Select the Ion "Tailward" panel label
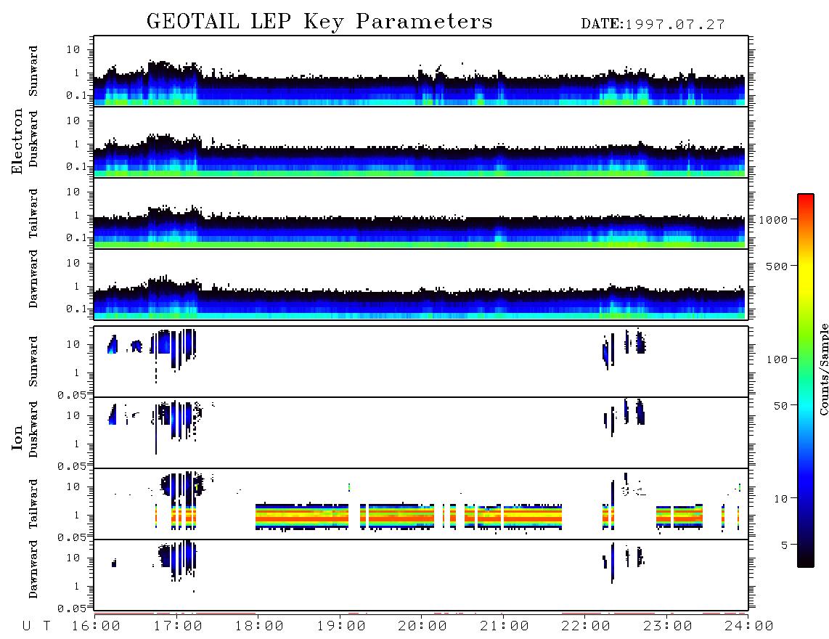This screenshot has height=639, width=829. pos(33,504)
